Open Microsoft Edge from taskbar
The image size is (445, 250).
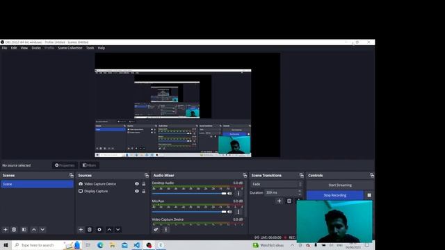pos(100,245)
